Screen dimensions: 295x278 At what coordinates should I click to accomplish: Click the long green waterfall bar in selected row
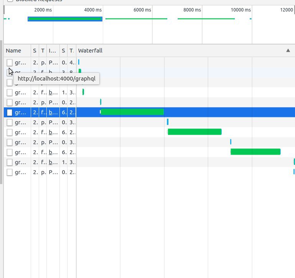tap(132, 112)
